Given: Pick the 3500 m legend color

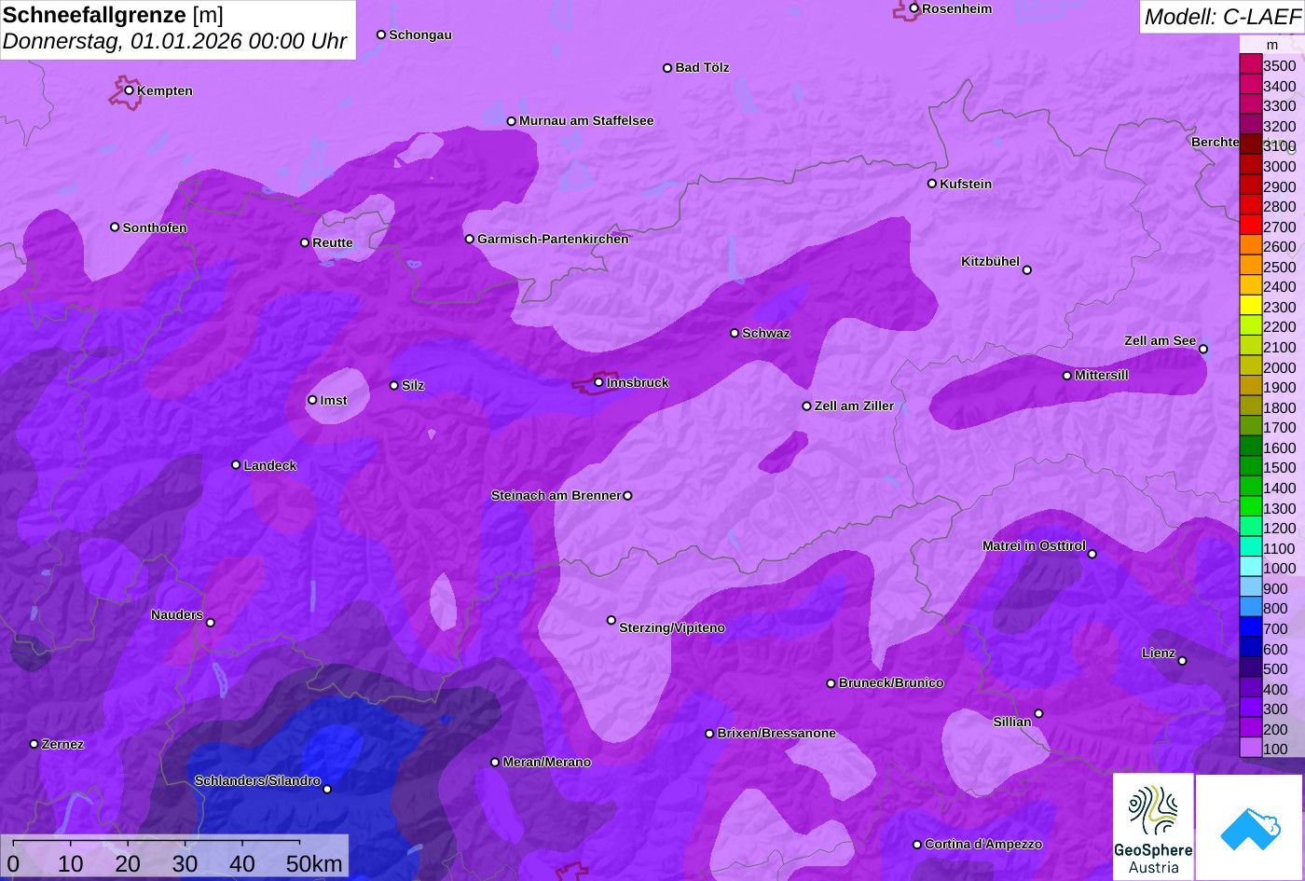Looking at the screenshot, I should pos(1250,65).
